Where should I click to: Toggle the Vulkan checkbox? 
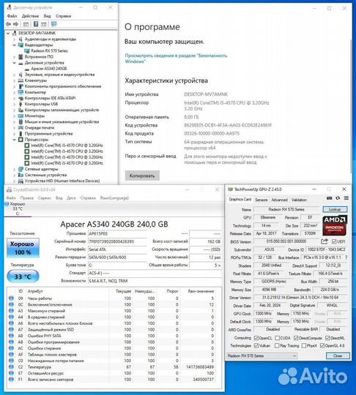pos(256,345)
